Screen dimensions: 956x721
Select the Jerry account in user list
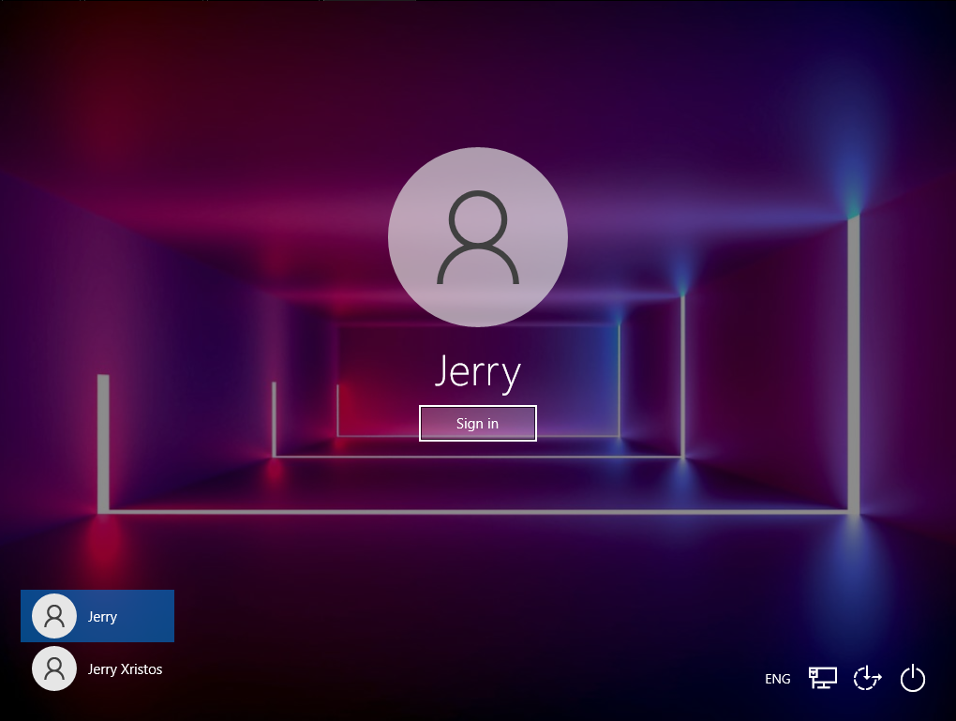pyautogui.click(x=97, y=616)
